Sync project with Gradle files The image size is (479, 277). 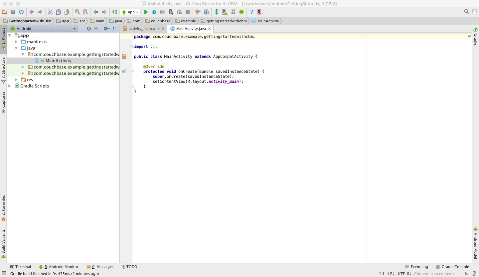click(217, 12)
